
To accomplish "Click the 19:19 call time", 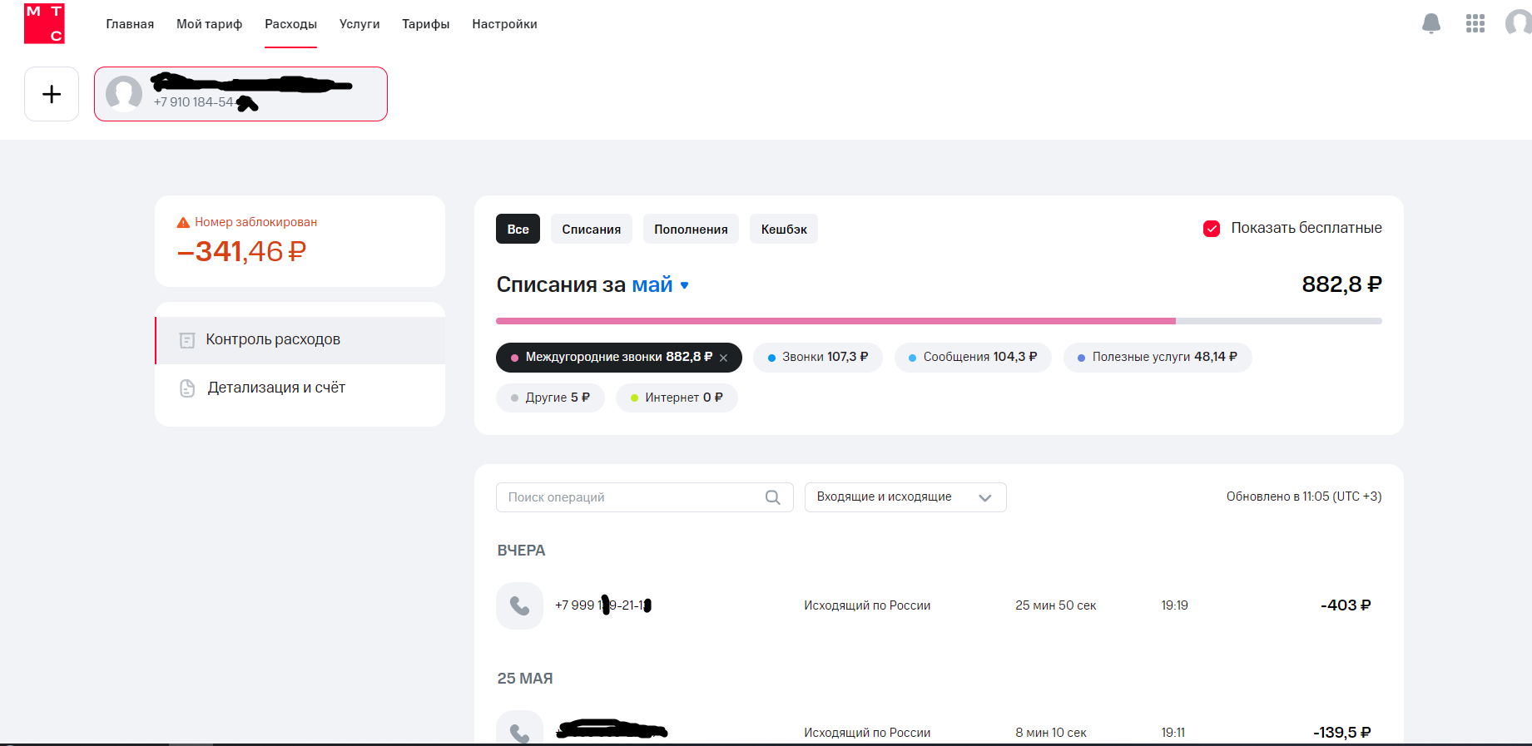I will (1174, 605).
